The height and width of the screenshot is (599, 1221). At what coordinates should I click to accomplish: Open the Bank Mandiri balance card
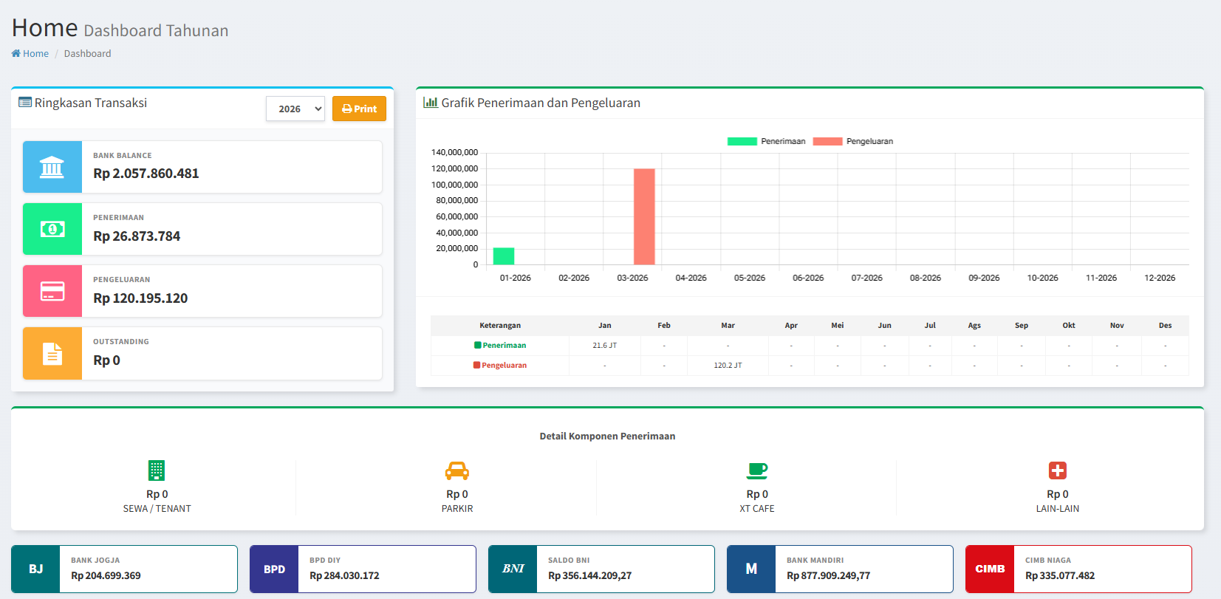(x=840, y=569)
